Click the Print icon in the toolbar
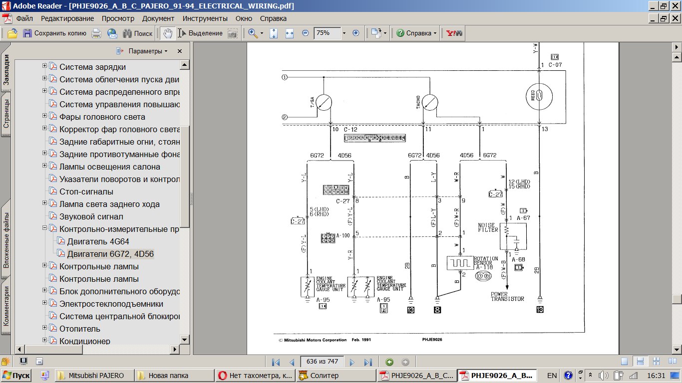The height and width of the screenshot is (383, 682). pyautogui.click(x=97, y=33)
